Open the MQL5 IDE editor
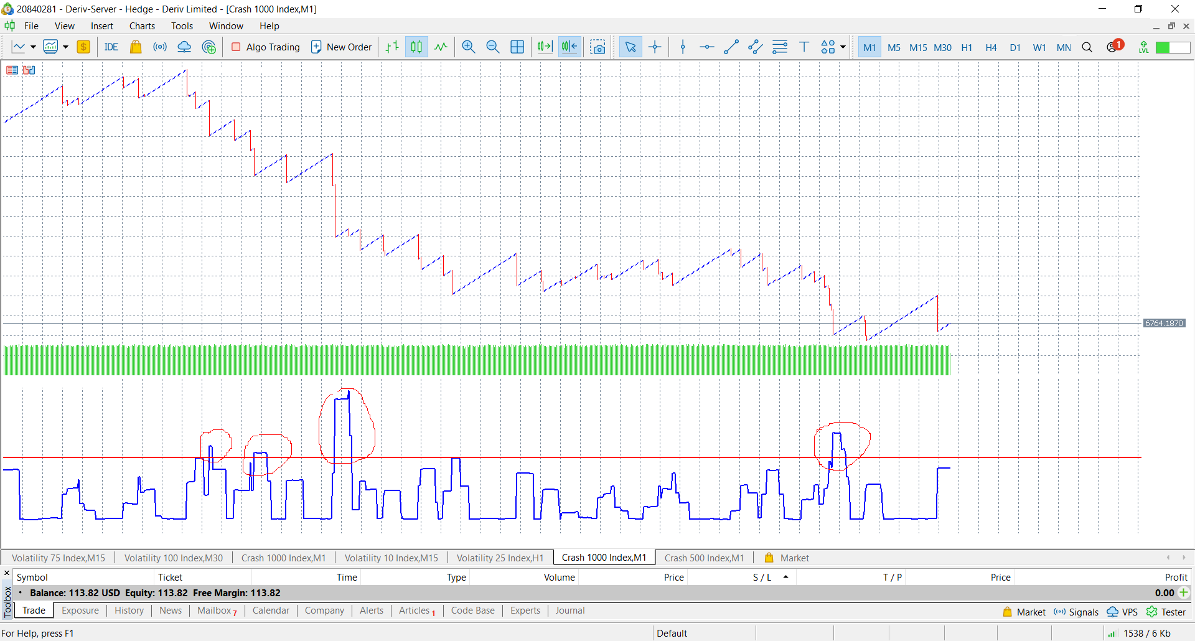1195x641 pixels. [x=111, y=47]
